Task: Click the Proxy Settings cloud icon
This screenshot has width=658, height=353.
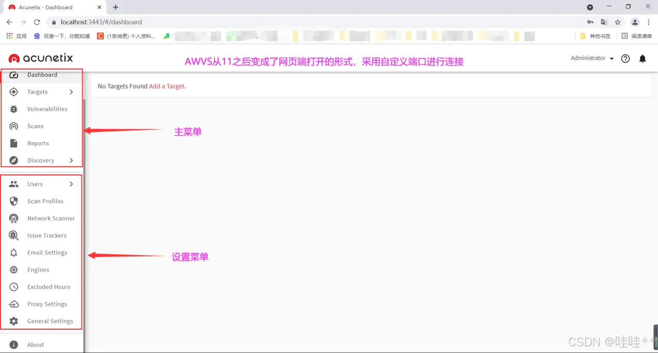Action: [x=14, y=304]
